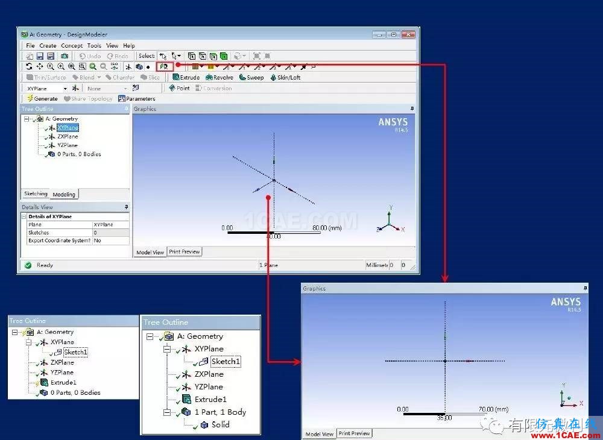Viewport: 603px width, 440px height.
Task: Open the Create menu
Action: pyautogui.click(x=48, y=45)
